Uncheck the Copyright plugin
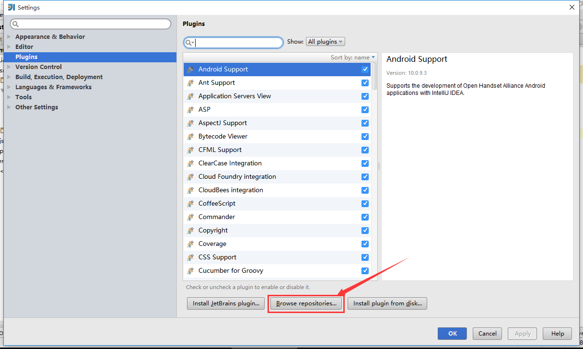The height and width of the screenshot is (349, 583). [365, 231]
